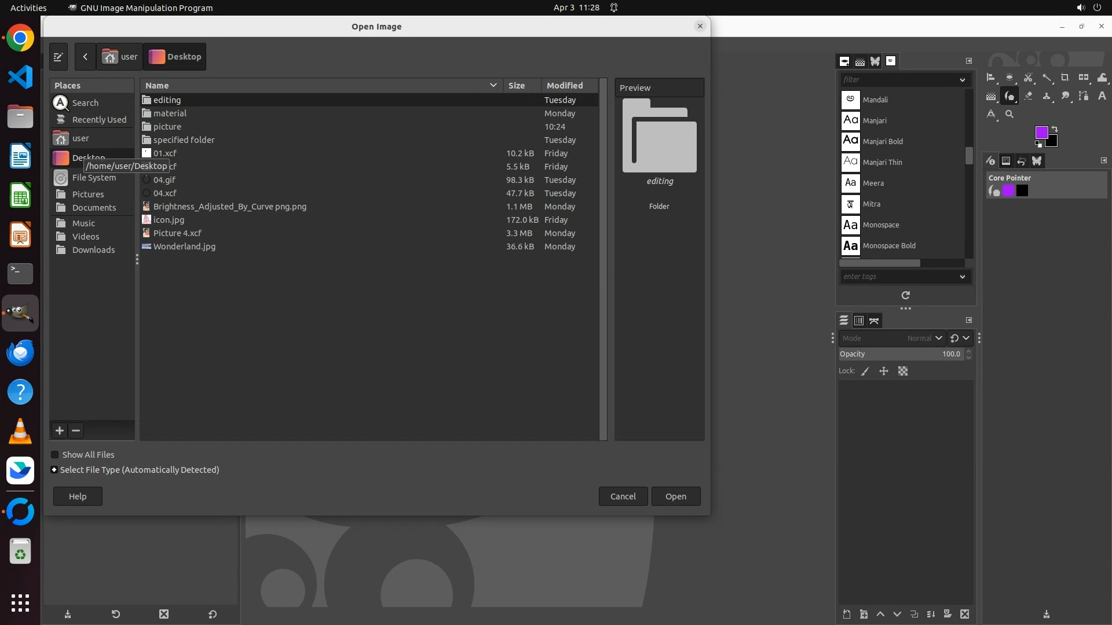The width and height of the screenshot is (1112, 625).
Task: Select the Clone stamp tool
Action: point(1047,96)
